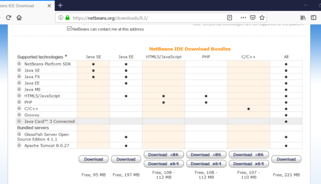321x184 pixels.
Task: Save page to Pocket icon
Action: (253, 18)
